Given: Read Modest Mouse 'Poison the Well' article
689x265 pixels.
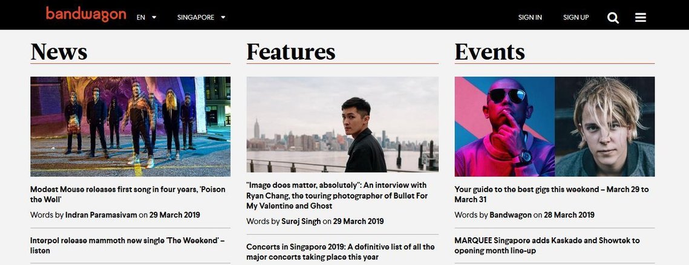Looking at the screenshot, I should pos(128,194).
